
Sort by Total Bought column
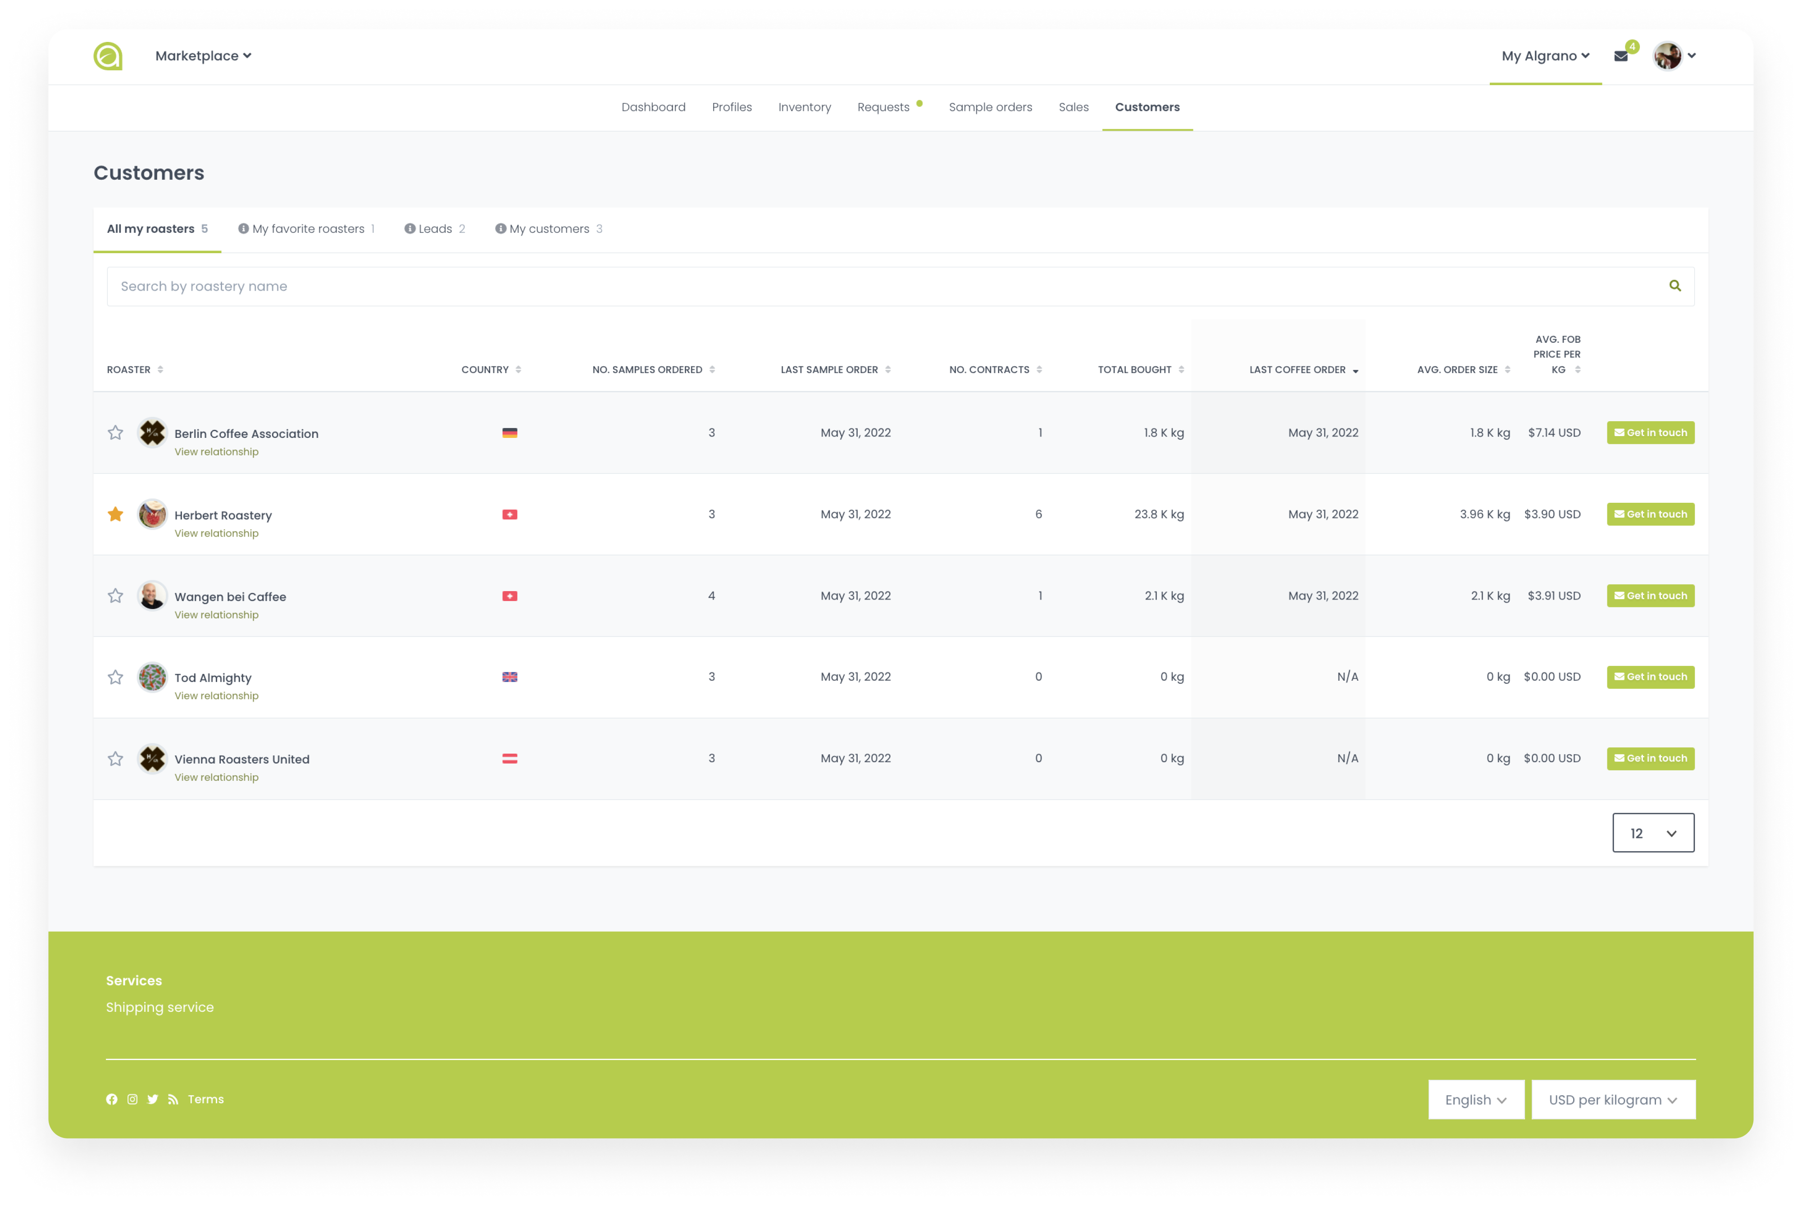[1141, 370]
